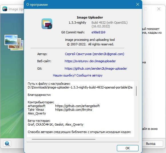Click the '© 2007-2022. All rights reserved.' text
This screenshot has width=166, height=153.
pos(90,44)
